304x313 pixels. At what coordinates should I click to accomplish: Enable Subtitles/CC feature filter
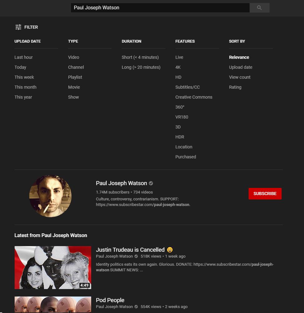tap(187, 87)
